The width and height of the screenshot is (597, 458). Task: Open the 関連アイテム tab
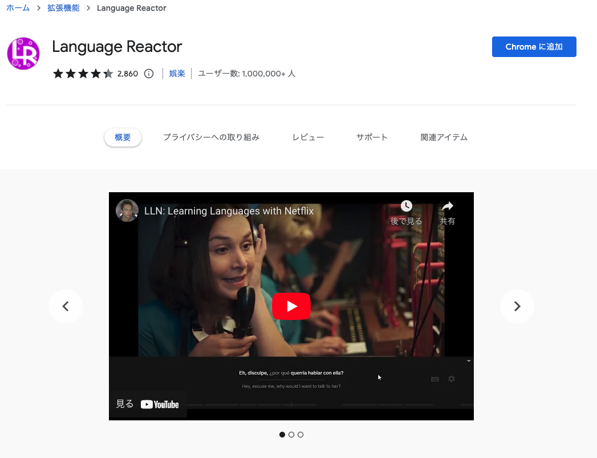point(444,137)
